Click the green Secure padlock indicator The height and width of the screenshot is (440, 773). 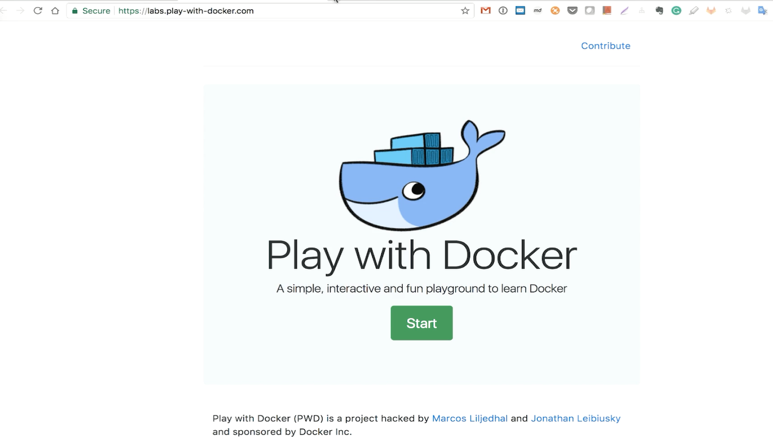91,10
